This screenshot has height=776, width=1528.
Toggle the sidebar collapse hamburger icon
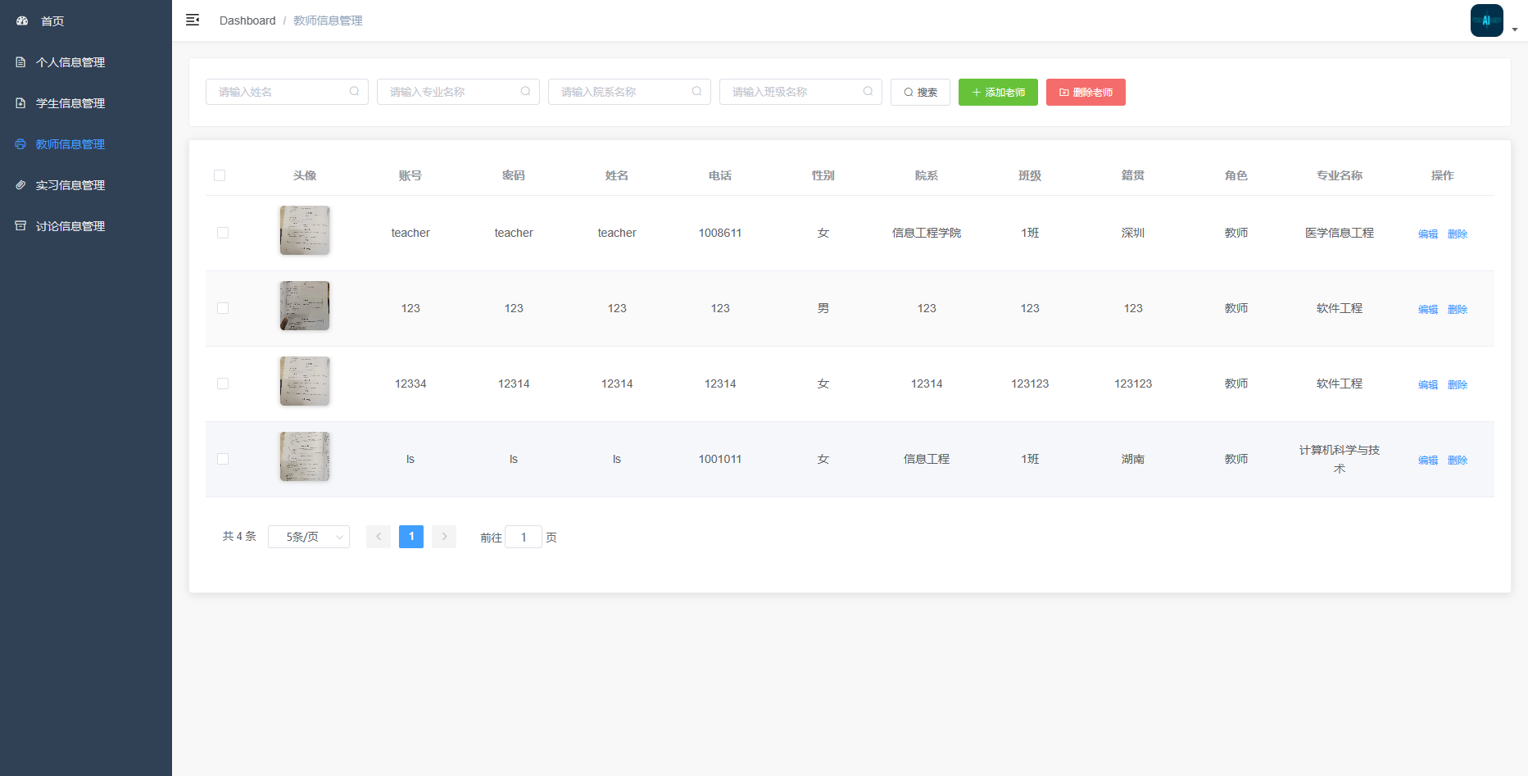click(193, 20)
